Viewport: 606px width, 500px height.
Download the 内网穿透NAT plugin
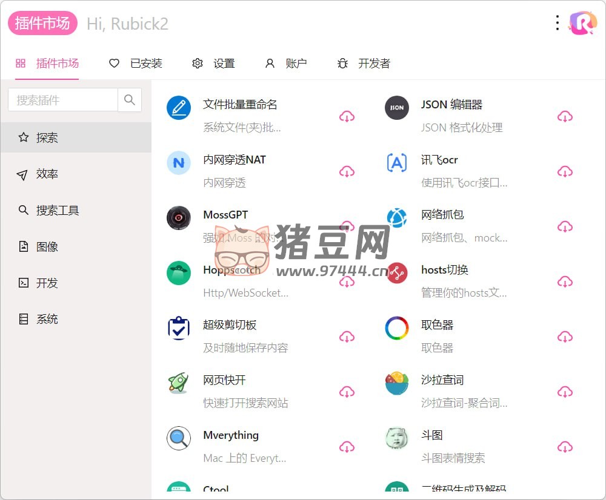pyautogui.click(x=347, y=171)
